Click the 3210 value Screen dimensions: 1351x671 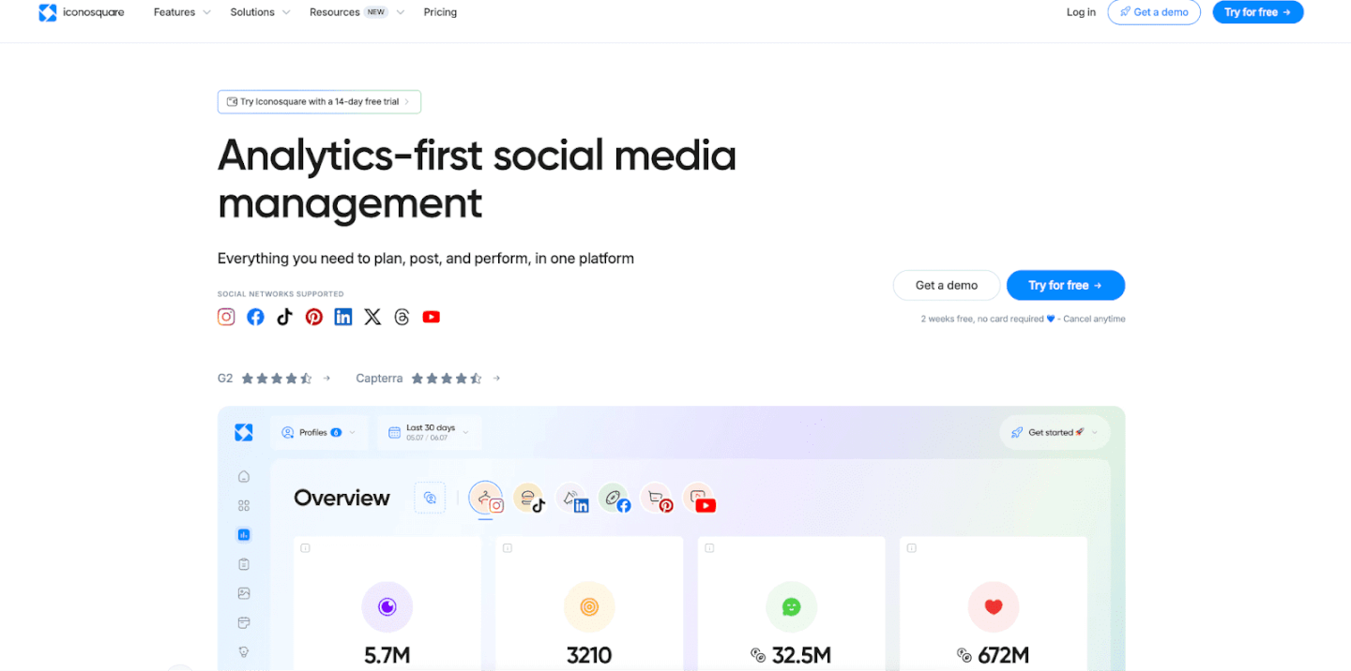[589, 655]
